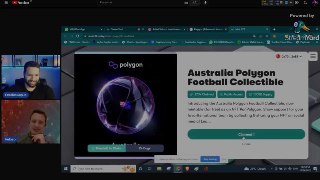Close the WhatsApp tab

(x=101, y=29)
